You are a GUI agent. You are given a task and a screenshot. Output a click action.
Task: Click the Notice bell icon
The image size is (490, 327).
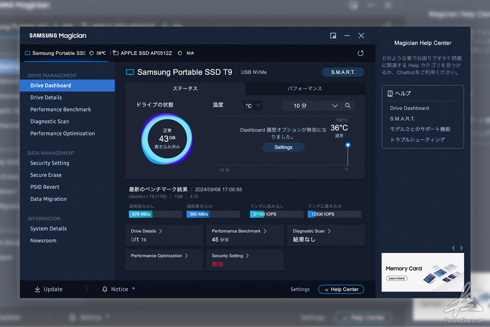coord(105,289)
